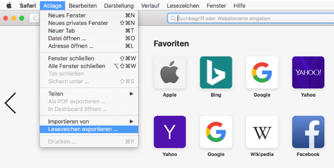Viewport: 334px width, 168px height.
Task: Select Datei öffnen …
Action: (89, 38)
